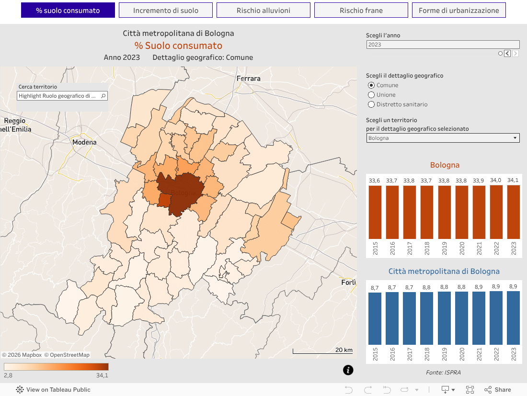Click the black info icon below the map

click(348, 370)
